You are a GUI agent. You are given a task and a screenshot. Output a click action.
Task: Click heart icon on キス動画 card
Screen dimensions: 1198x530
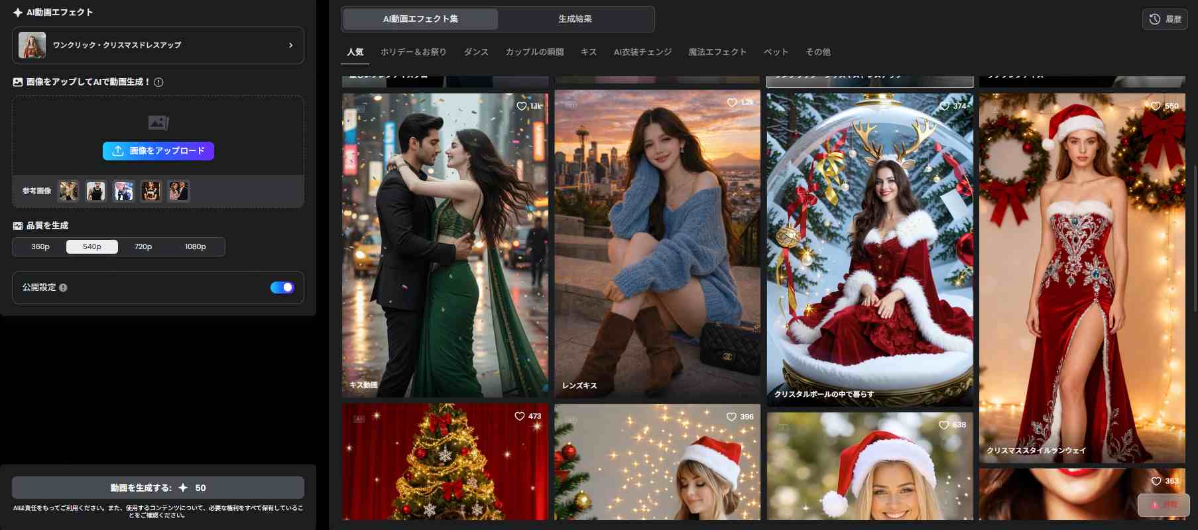click(522, 106)
